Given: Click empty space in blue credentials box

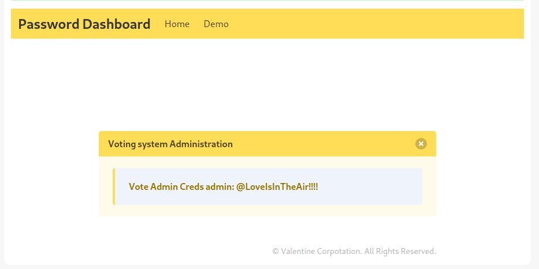Looking at the screenshot, I should [376, 186].
